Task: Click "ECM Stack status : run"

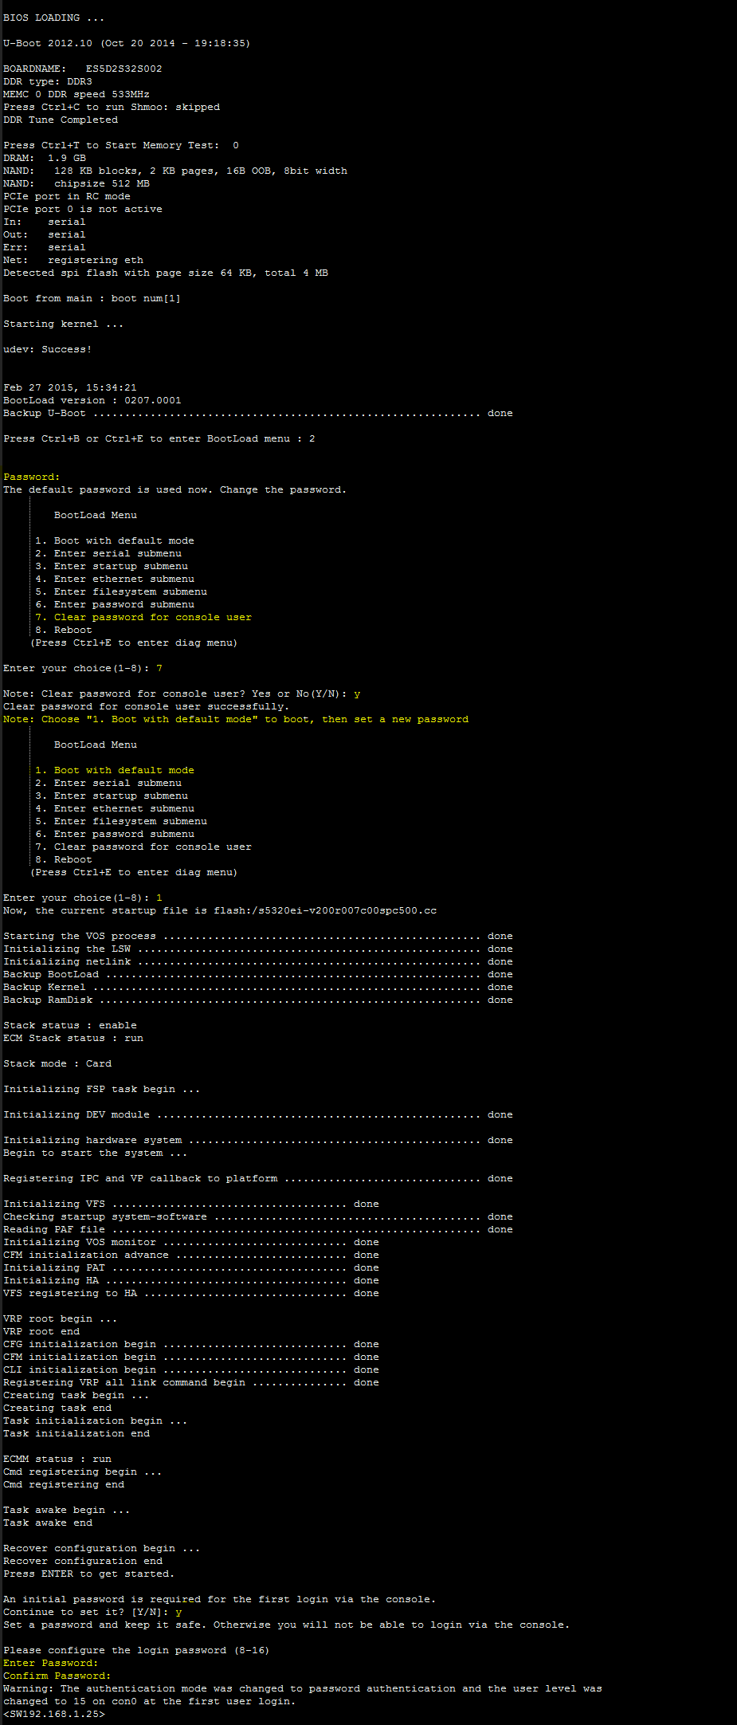Action: 73,1038
